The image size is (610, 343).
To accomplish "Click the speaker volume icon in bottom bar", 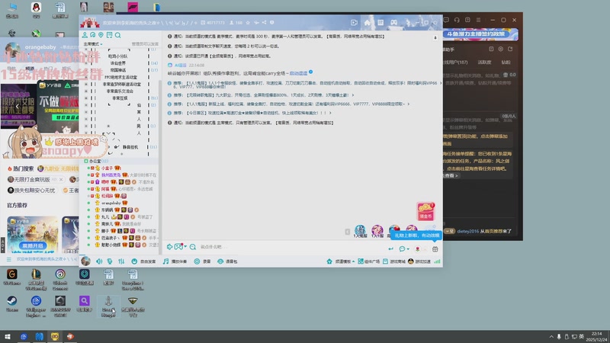I will (99, 261).
